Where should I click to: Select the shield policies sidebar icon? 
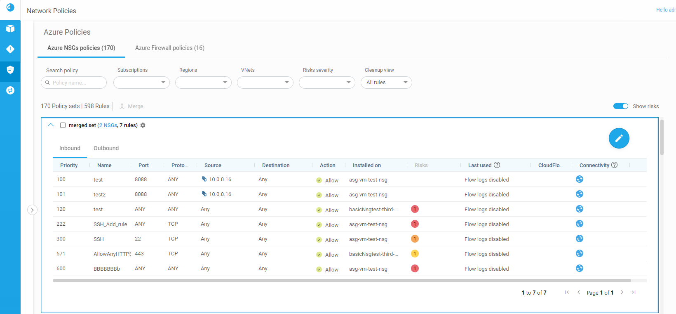coord(10,70)
